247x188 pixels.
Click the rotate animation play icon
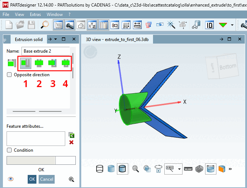point(158,169)
